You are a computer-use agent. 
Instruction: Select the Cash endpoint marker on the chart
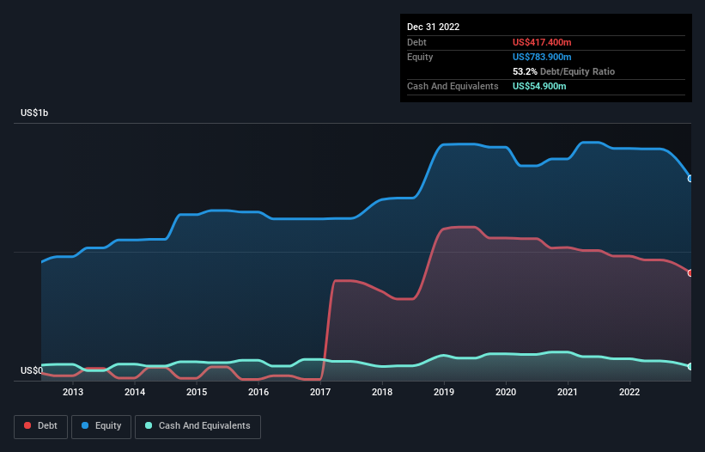(690, 367)
